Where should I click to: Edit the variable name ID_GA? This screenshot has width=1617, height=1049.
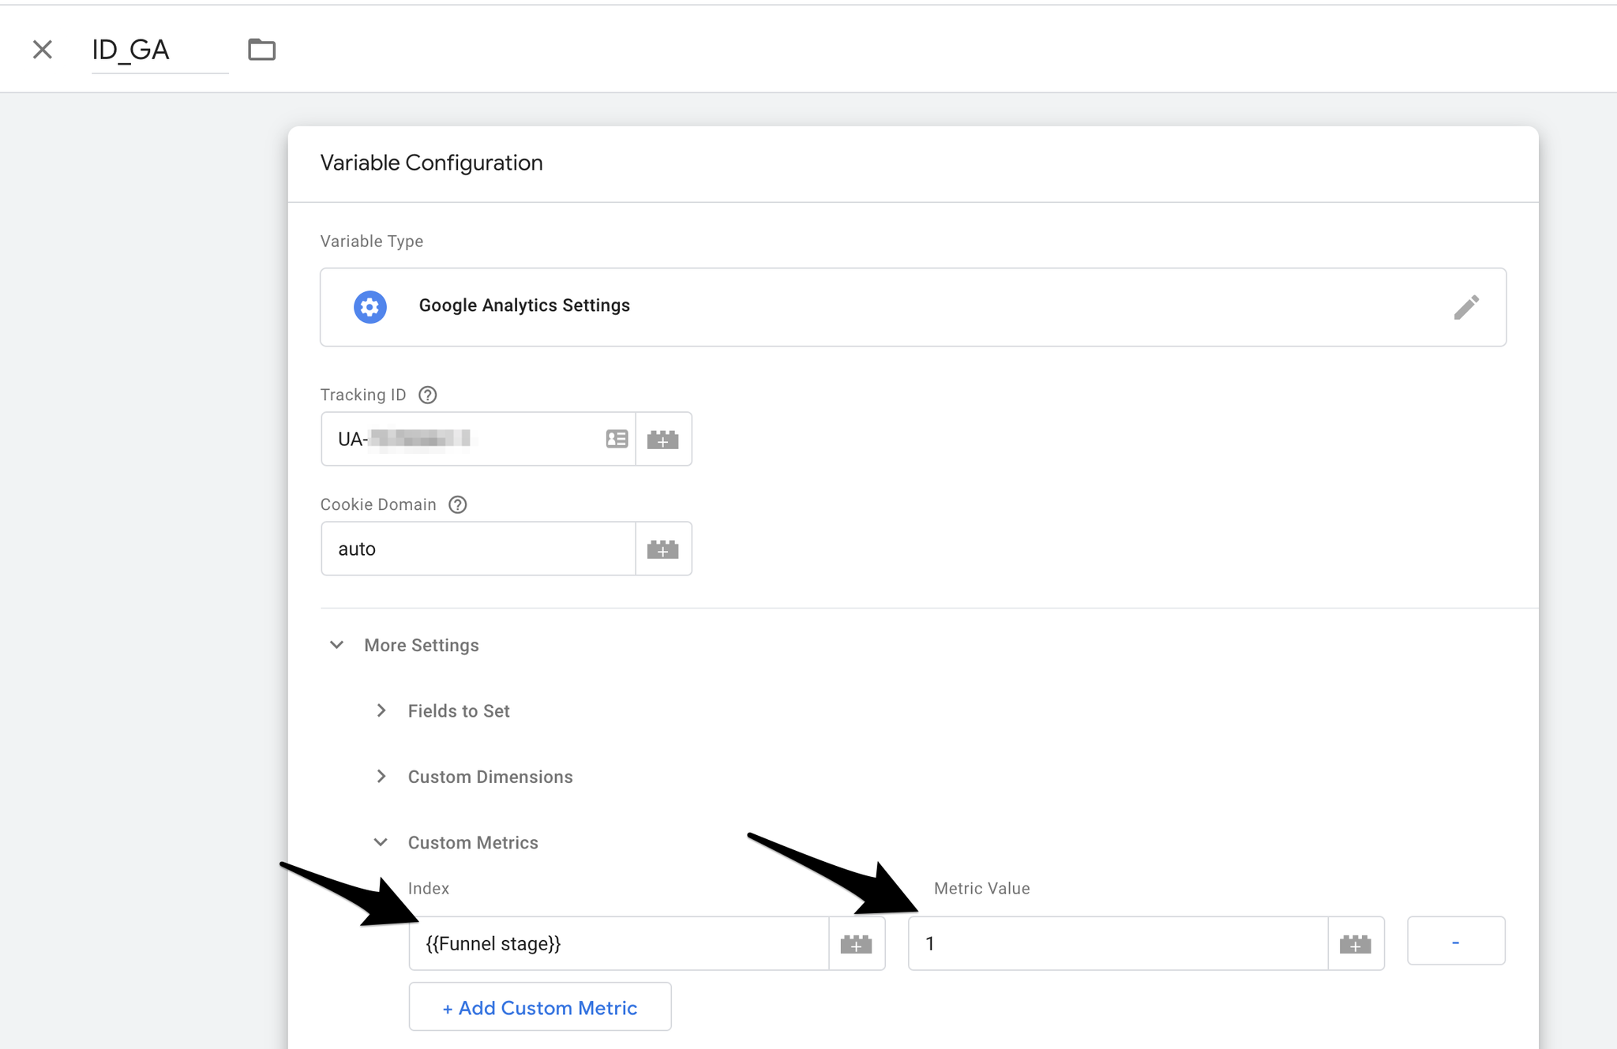click(x=159, y=51)
